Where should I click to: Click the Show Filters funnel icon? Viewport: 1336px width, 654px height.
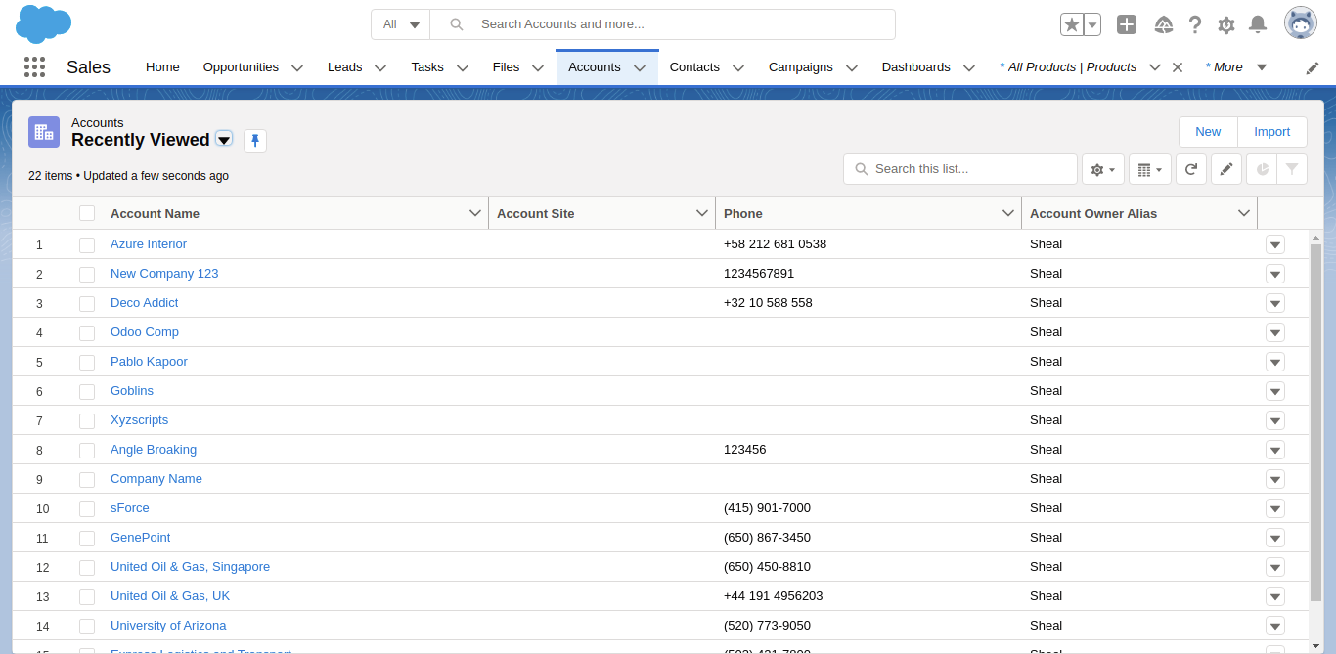tap(1292, 169)
